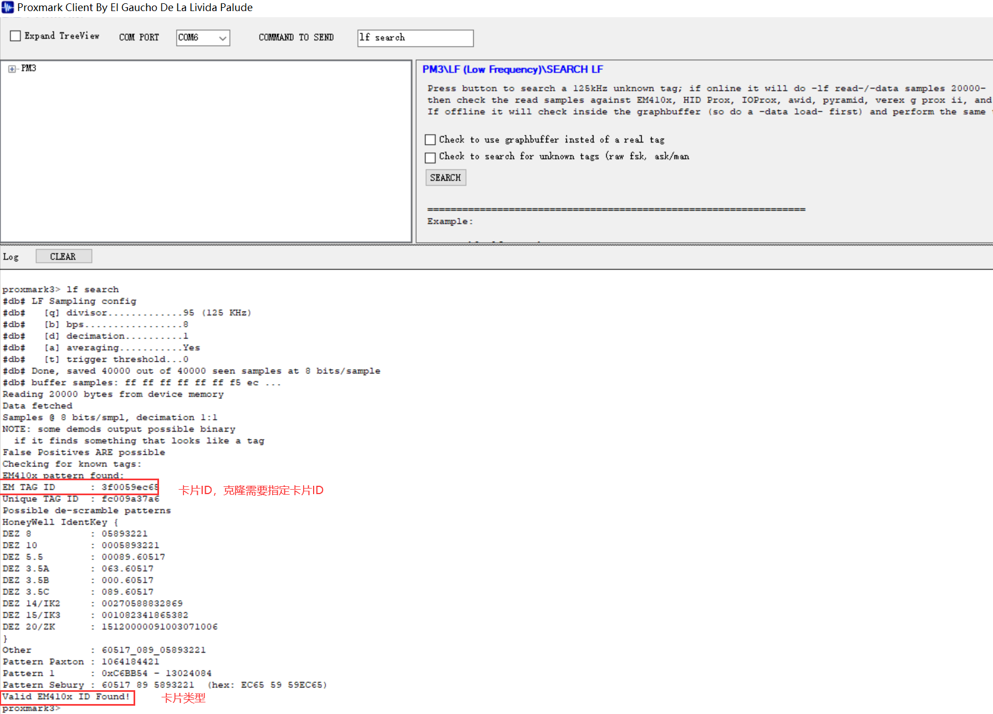The image size is (993, 714).
Task: Click the 'Example:' text in help panel
Action: [450, 222]
